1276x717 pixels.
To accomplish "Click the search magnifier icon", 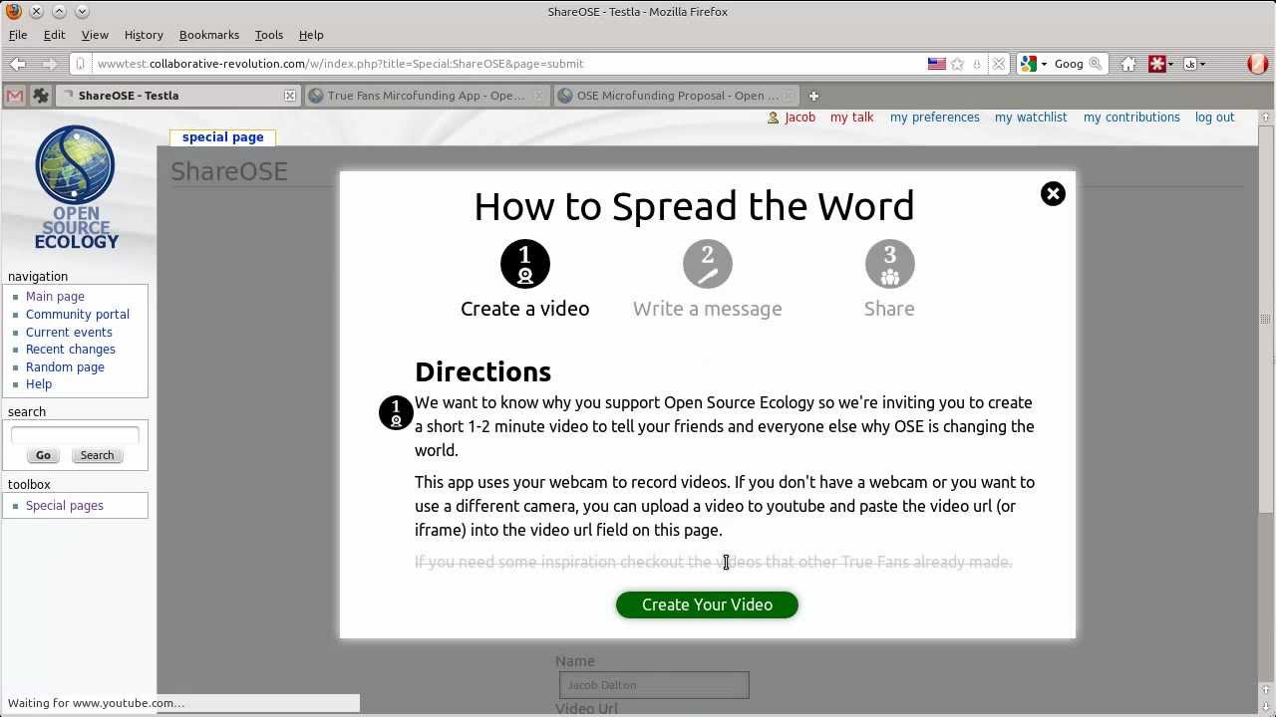I will click(1096, 64).
